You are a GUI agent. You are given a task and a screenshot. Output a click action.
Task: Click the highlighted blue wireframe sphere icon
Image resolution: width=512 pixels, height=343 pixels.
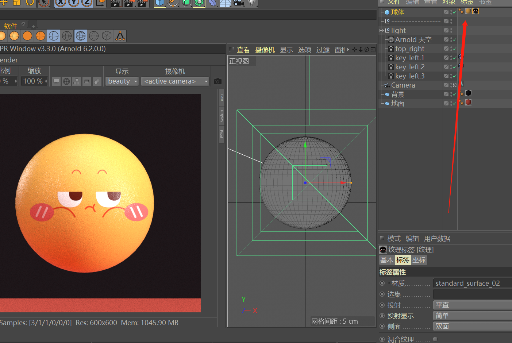(x=54, y=36)
